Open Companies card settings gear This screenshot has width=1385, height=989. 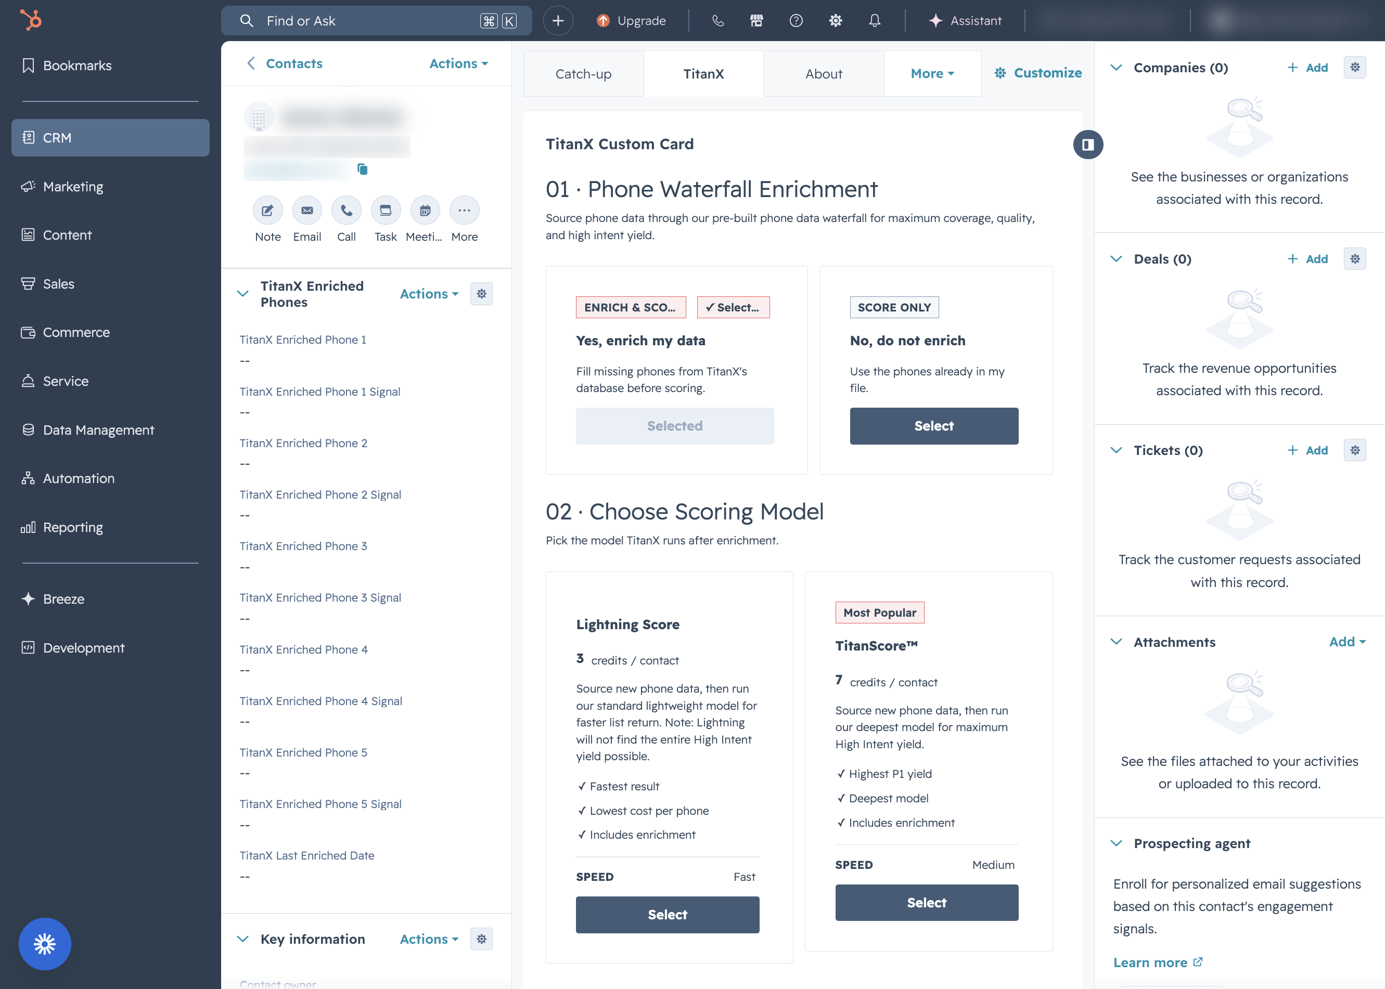coord(1354,68)
